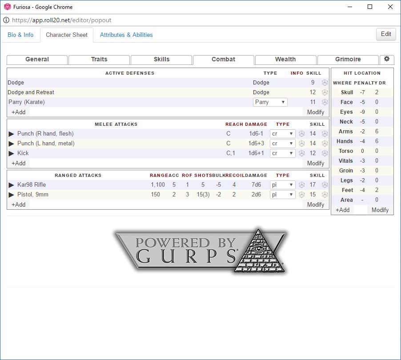Click the Dodge and Retreat defense name
This screenshot has height=360, width=401.
(x=31, y=92)
